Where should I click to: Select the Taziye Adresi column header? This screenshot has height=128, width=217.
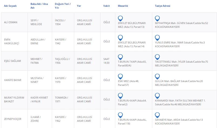pyautogui.click(x=162, y=6)
